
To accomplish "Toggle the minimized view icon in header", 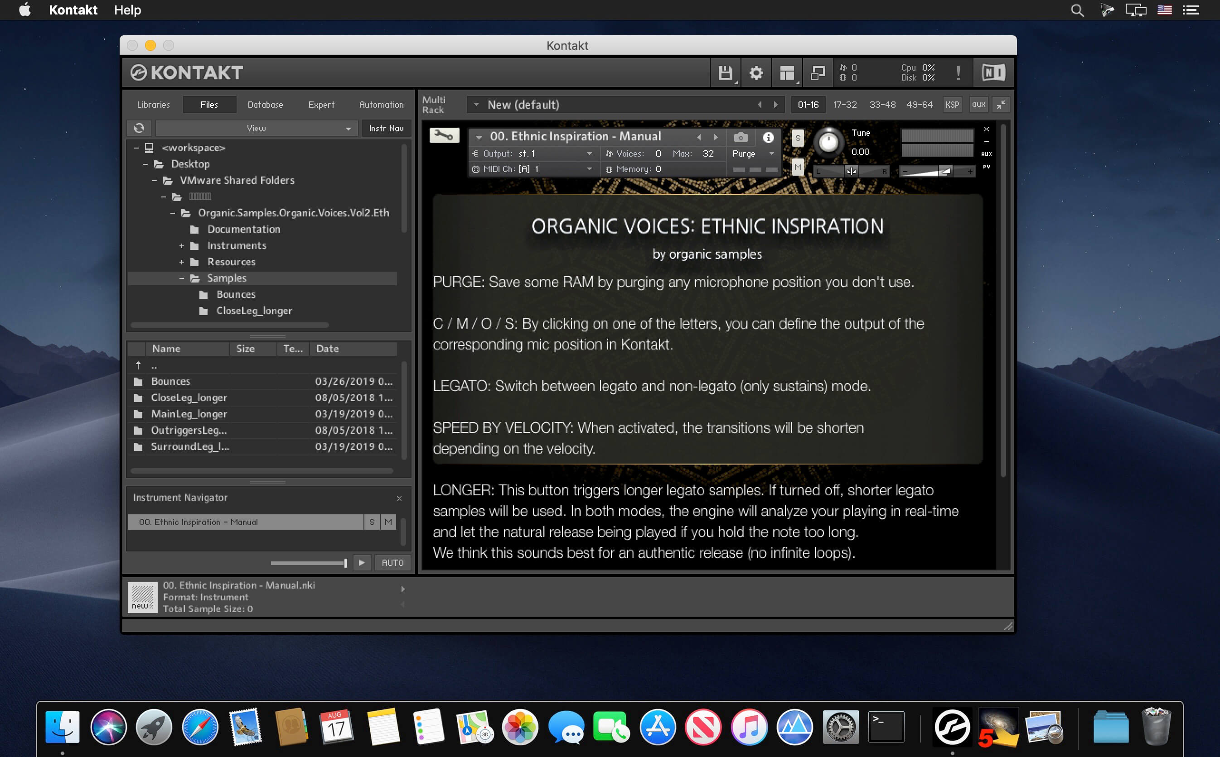I will (x=818, y=73).
